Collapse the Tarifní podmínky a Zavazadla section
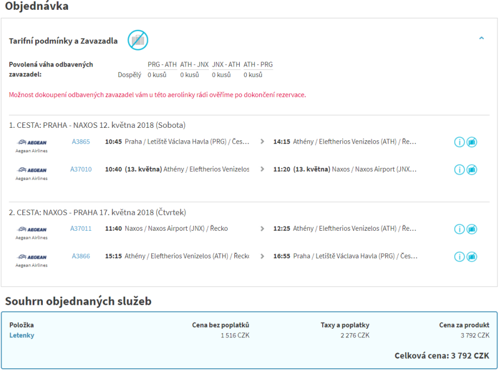The image size is (499, 371). pyautogui.click(x=481, y=38)
